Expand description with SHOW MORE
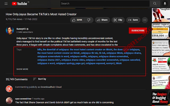170x106 pixels. (x=22, y=69)
